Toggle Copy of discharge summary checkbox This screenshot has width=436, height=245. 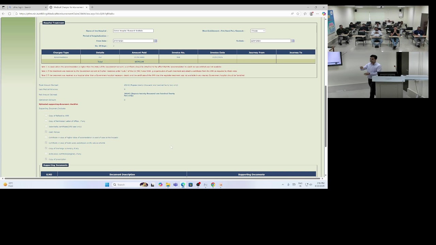coord(46,148)
